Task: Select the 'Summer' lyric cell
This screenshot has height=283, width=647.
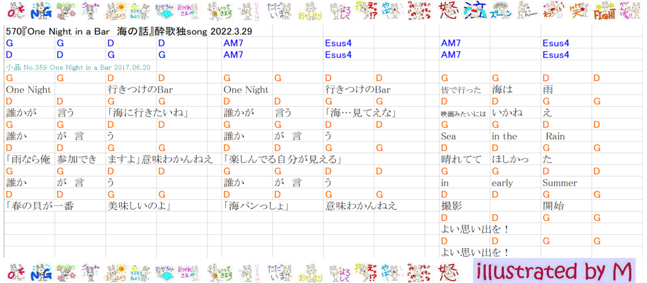Action: 560,183
